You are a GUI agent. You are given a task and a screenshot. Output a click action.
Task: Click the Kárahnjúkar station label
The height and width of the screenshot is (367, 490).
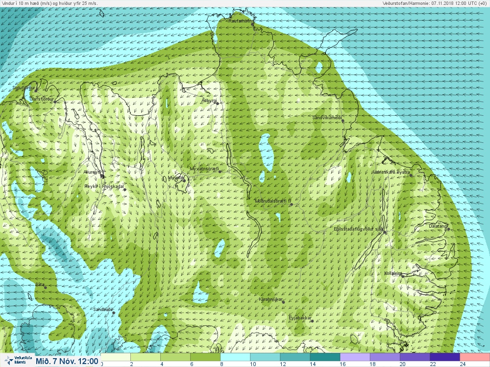click(270, 300)
